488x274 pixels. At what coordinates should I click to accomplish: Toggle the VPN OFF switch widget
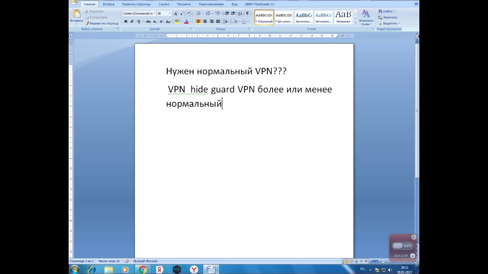[x=403, y=246]
